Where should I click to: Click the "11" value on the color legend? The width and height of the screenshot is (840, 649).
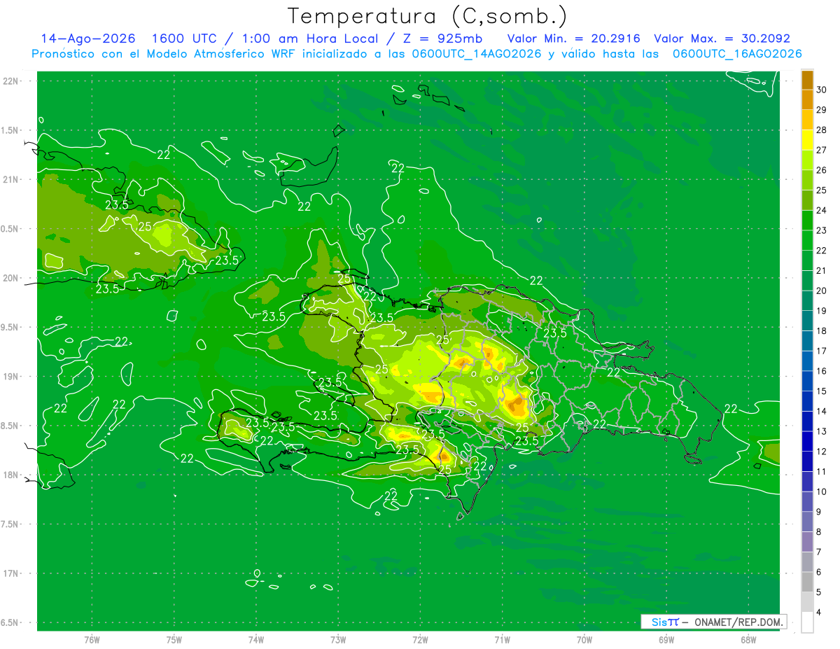coord(822,472)
